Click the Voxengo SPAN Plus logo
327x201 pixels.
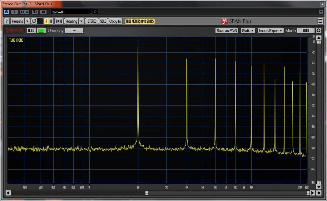225,21
